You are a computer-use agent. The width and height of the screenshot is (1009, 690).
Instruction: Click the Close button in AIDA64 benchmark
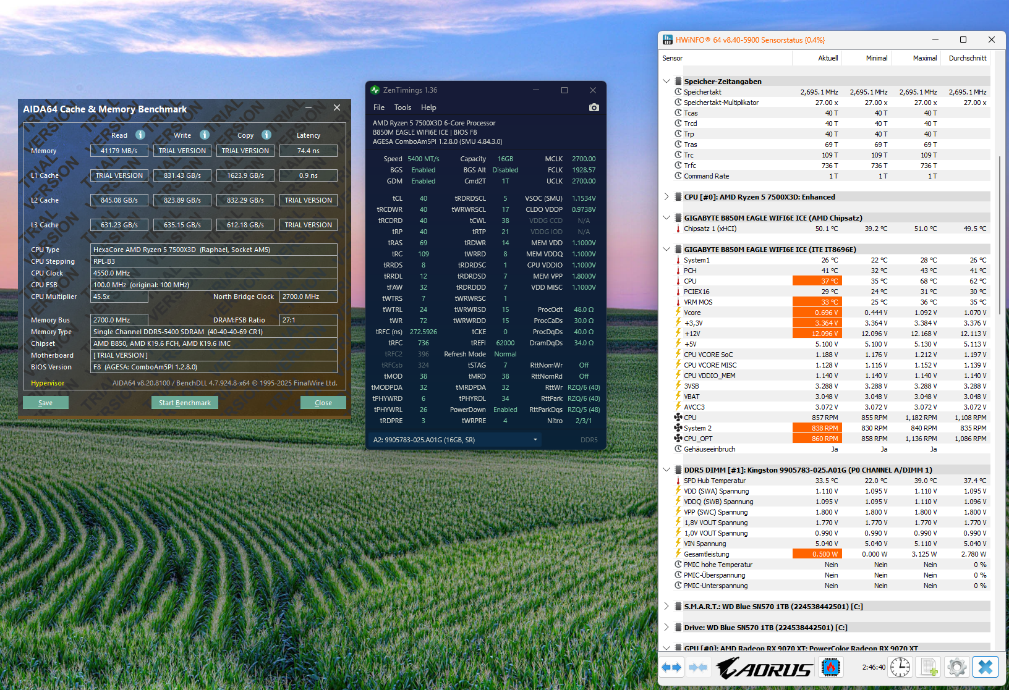323,403
